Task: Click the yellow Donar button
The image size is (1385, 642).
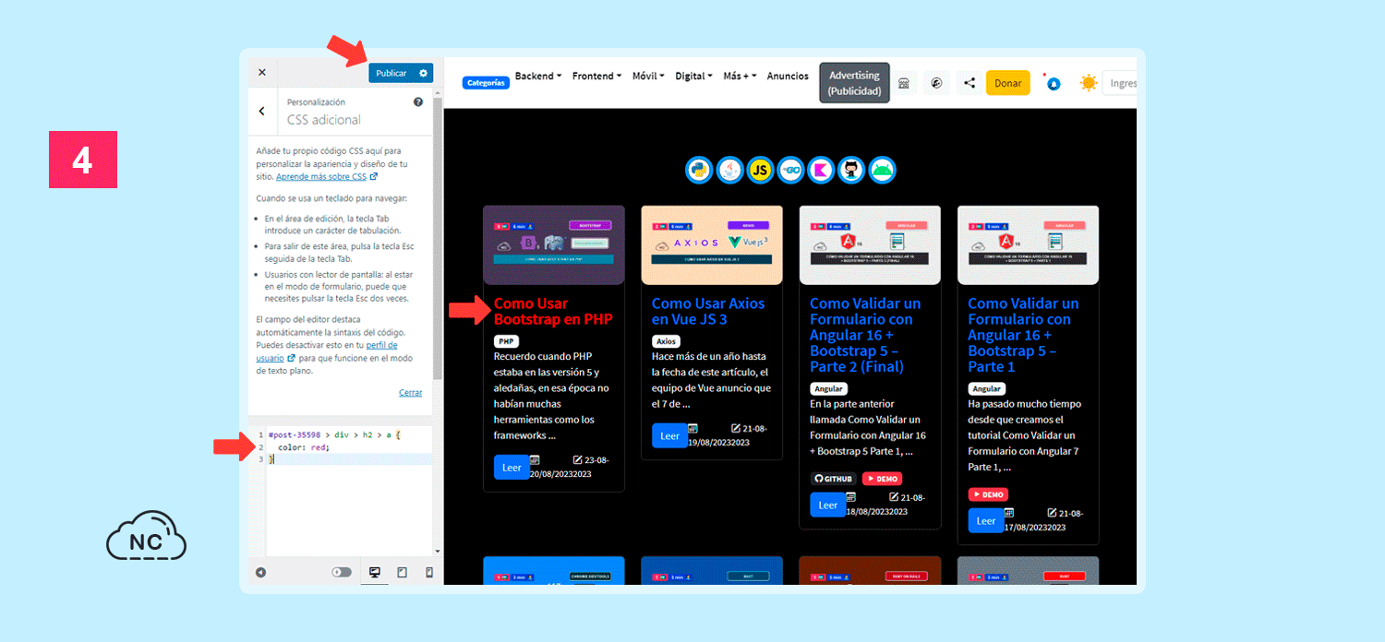Action: 1007,83
